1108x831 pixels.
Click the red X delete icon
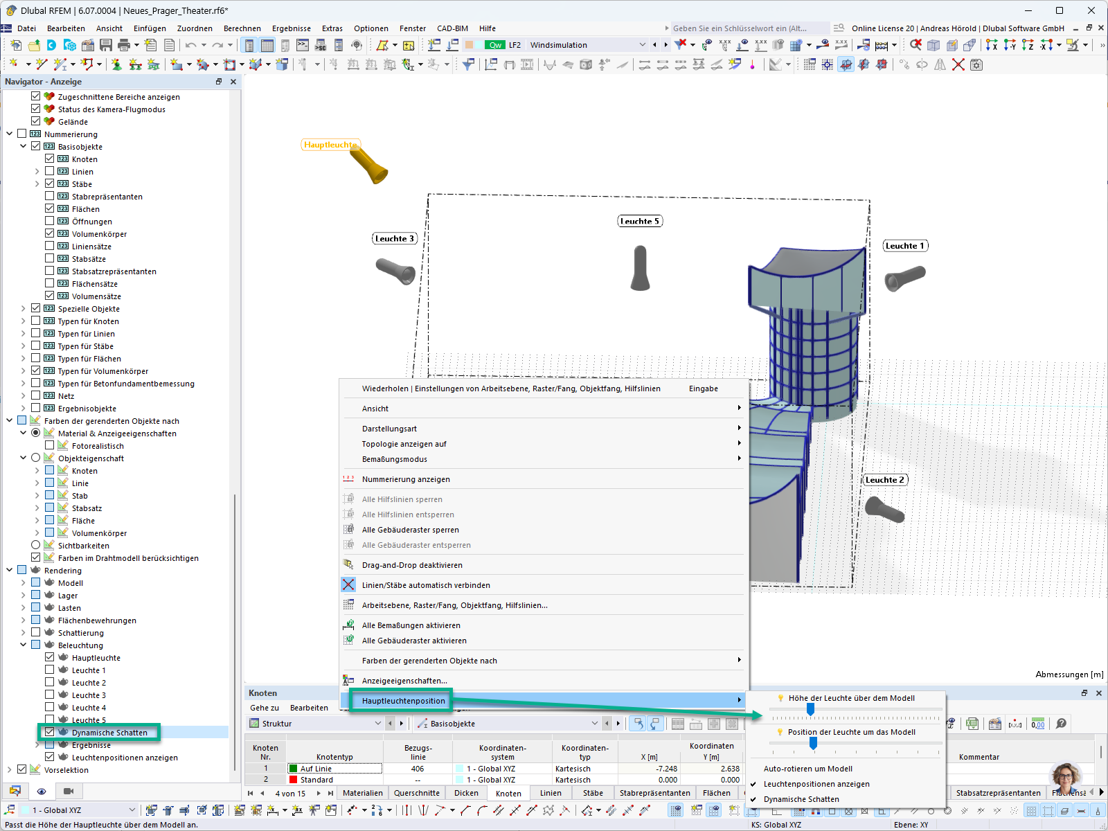958,64
